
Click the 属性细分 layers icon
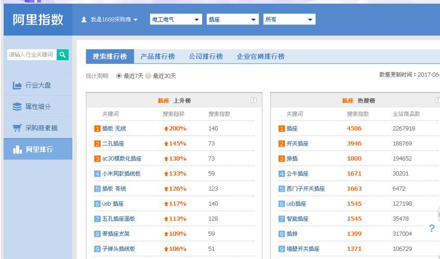[17, 107]
